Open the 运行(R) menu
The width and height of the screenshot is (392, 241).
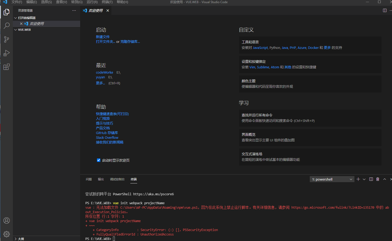coord(92,2)
